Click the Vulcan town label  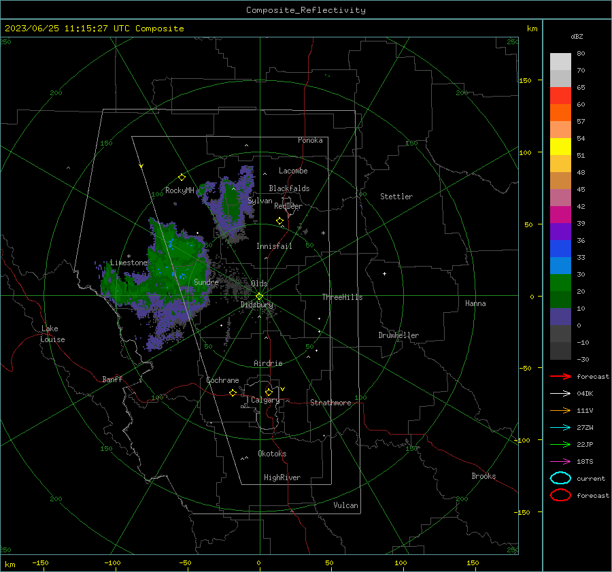pyautogui.click(x=346, y=505)
